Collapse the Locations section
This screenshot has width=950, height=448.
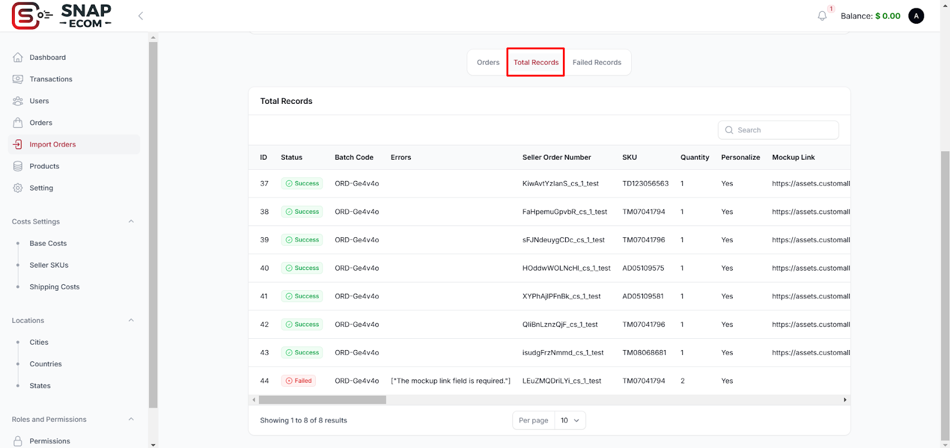[131, 320]
